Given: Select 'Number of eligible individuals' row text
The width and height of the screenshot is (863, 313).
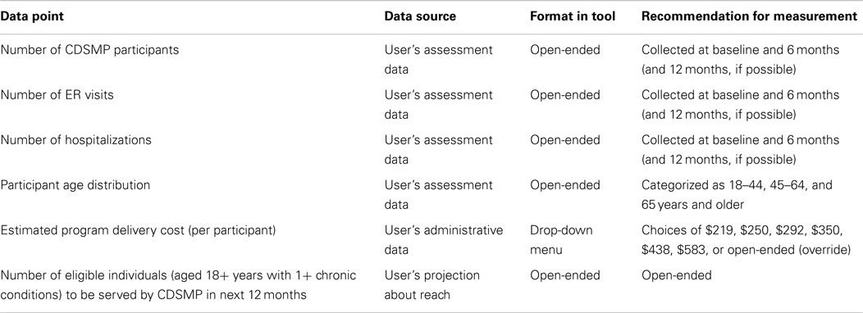Looking at the screenshot, I should pyautogui.click(x=178, y=284).
